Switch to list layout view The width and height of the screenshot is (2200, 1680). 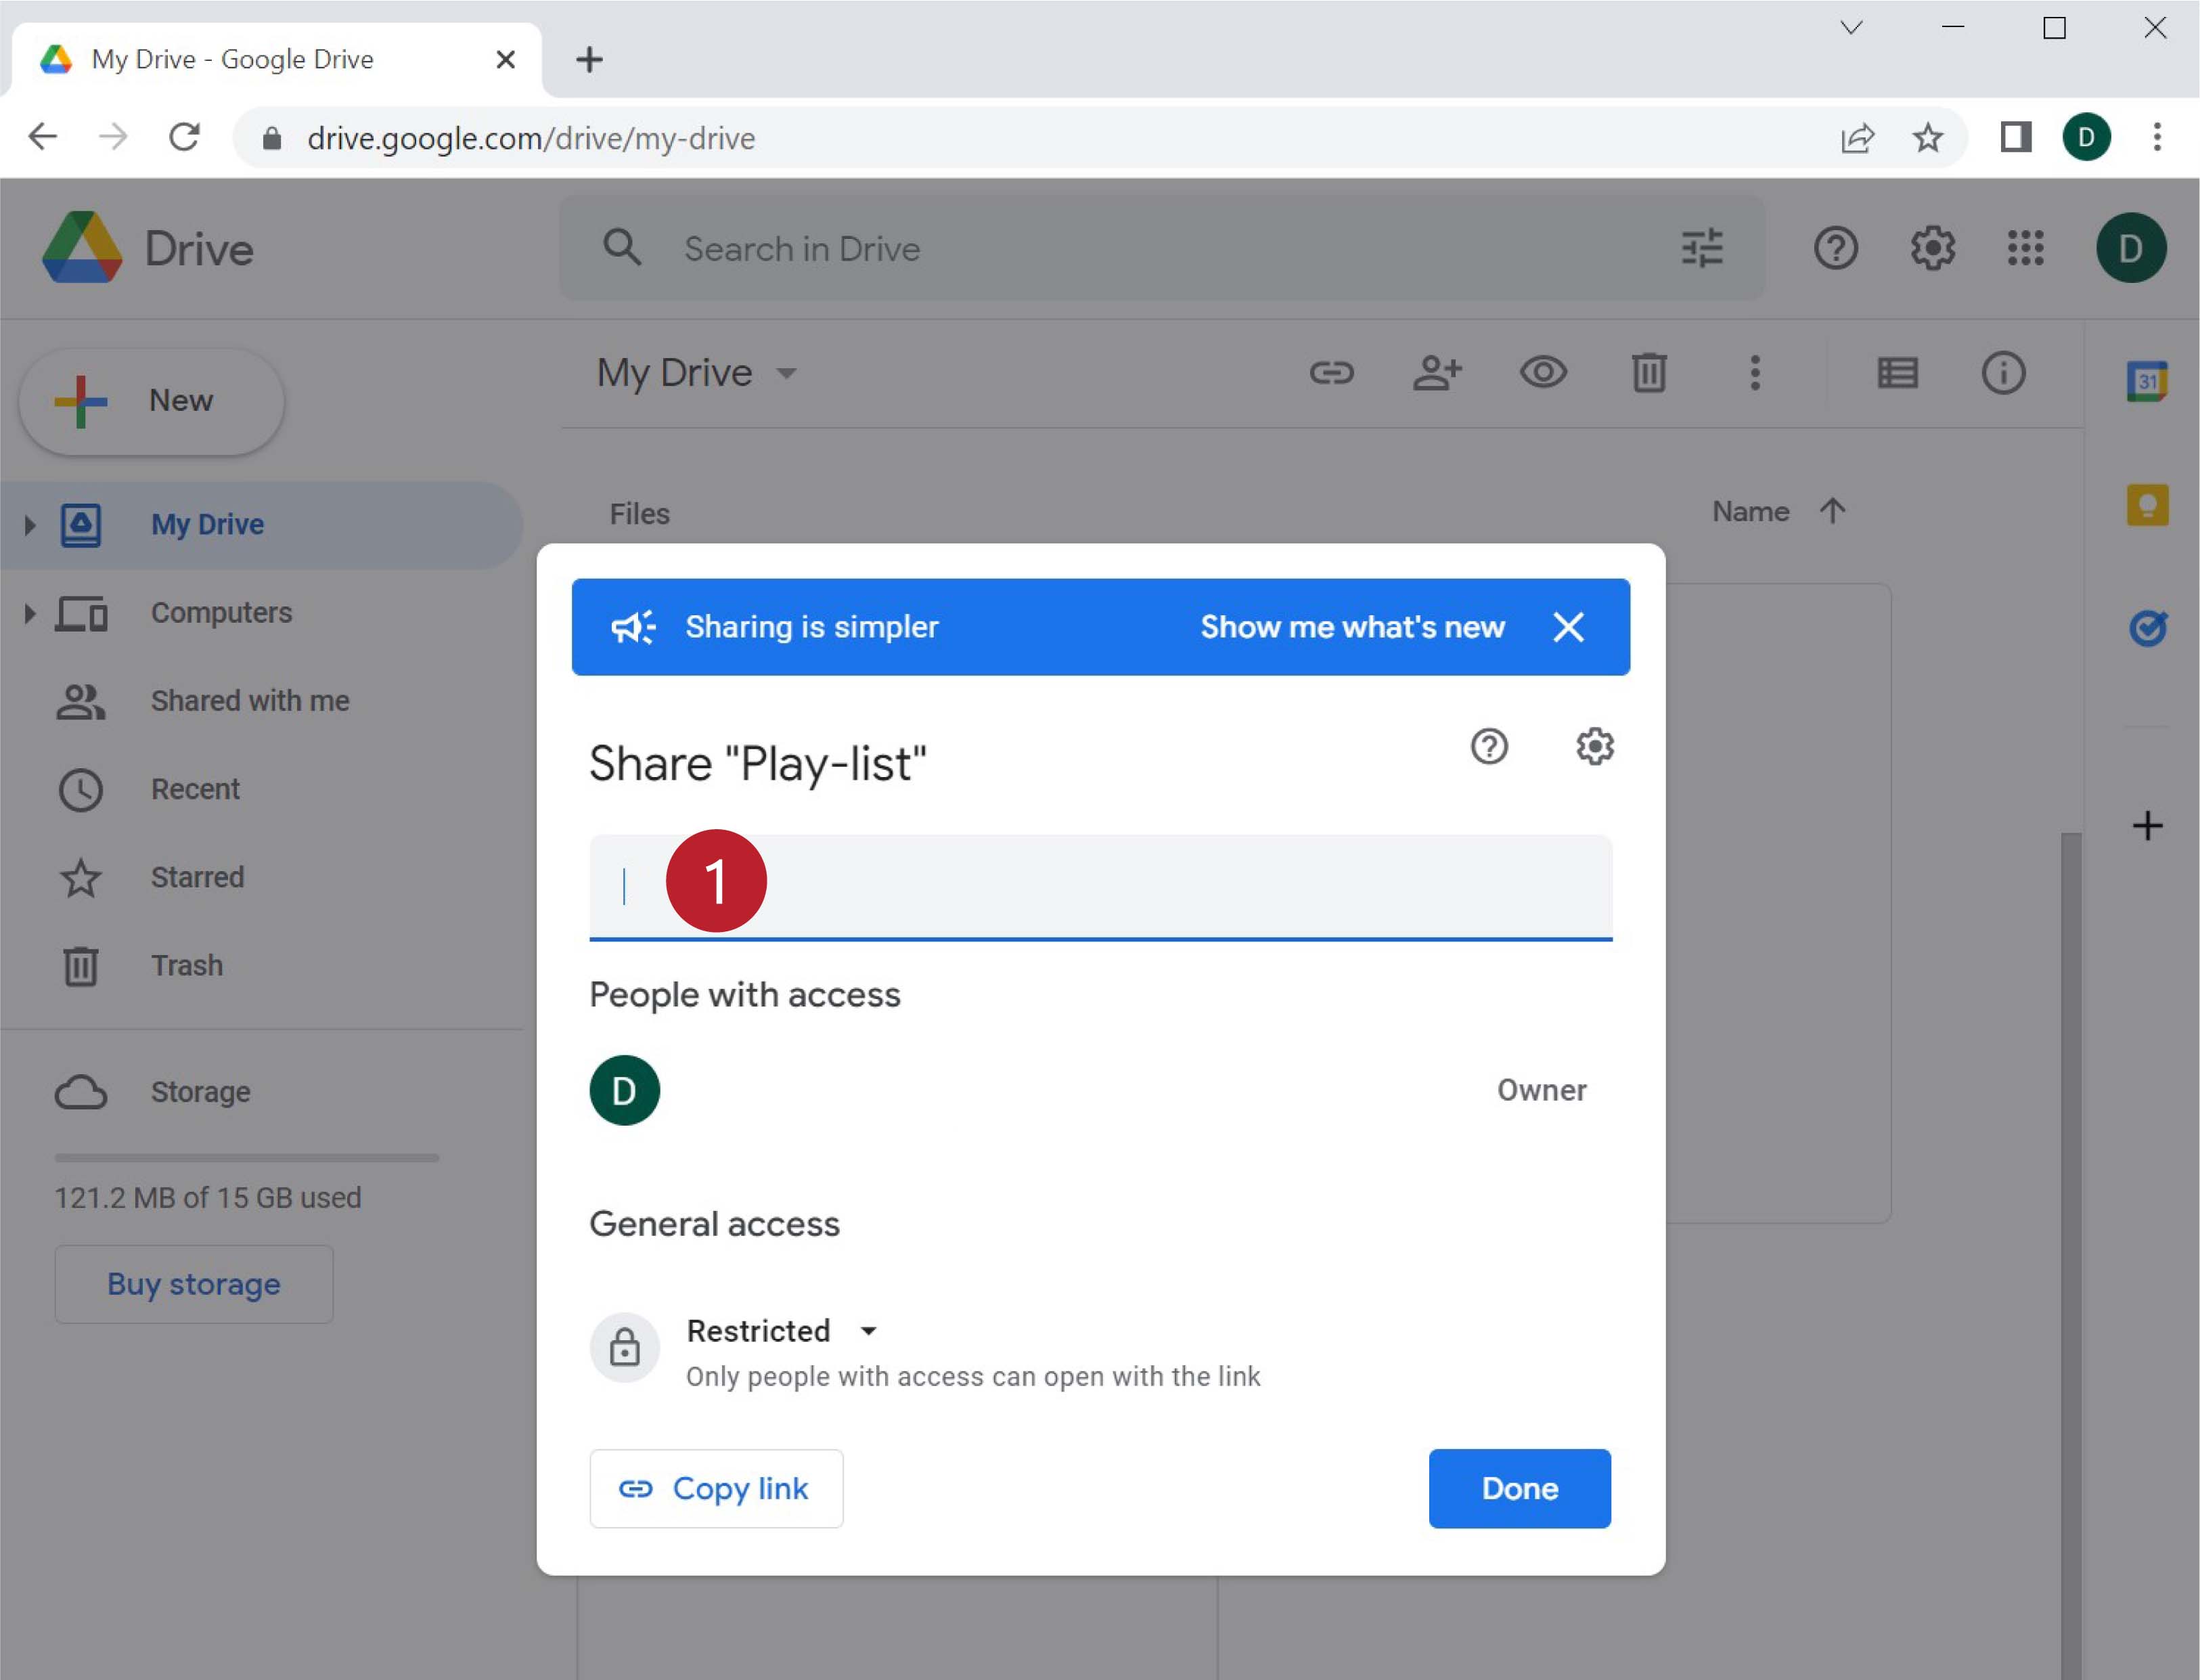[x=1896, y=373]
